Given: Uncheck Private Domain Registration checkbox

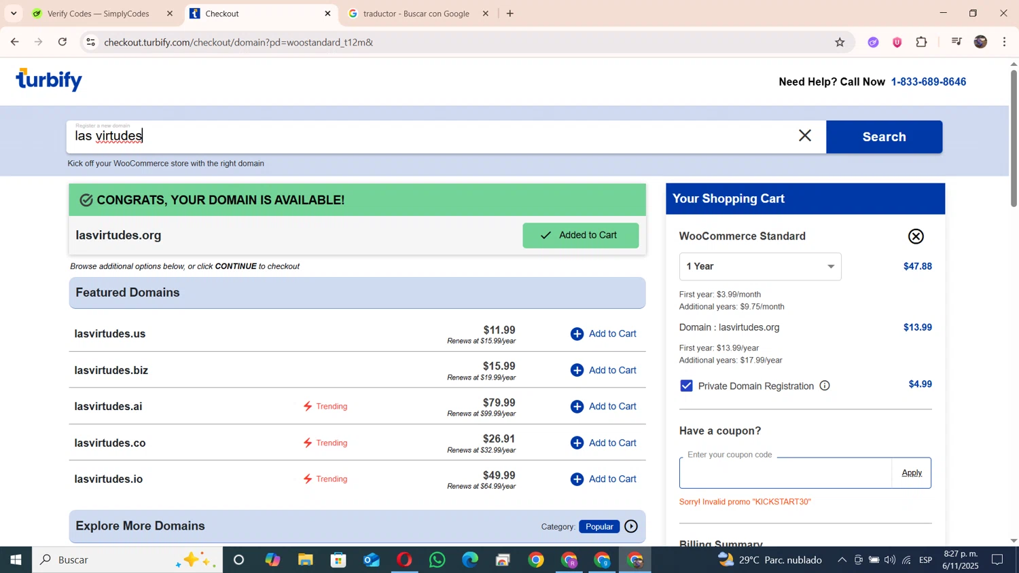Looking at the screenshot, I should pos(686,386).
